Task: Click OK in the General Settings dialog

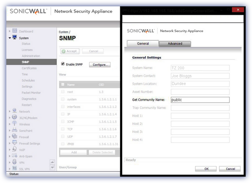Action: click(206, 169)
